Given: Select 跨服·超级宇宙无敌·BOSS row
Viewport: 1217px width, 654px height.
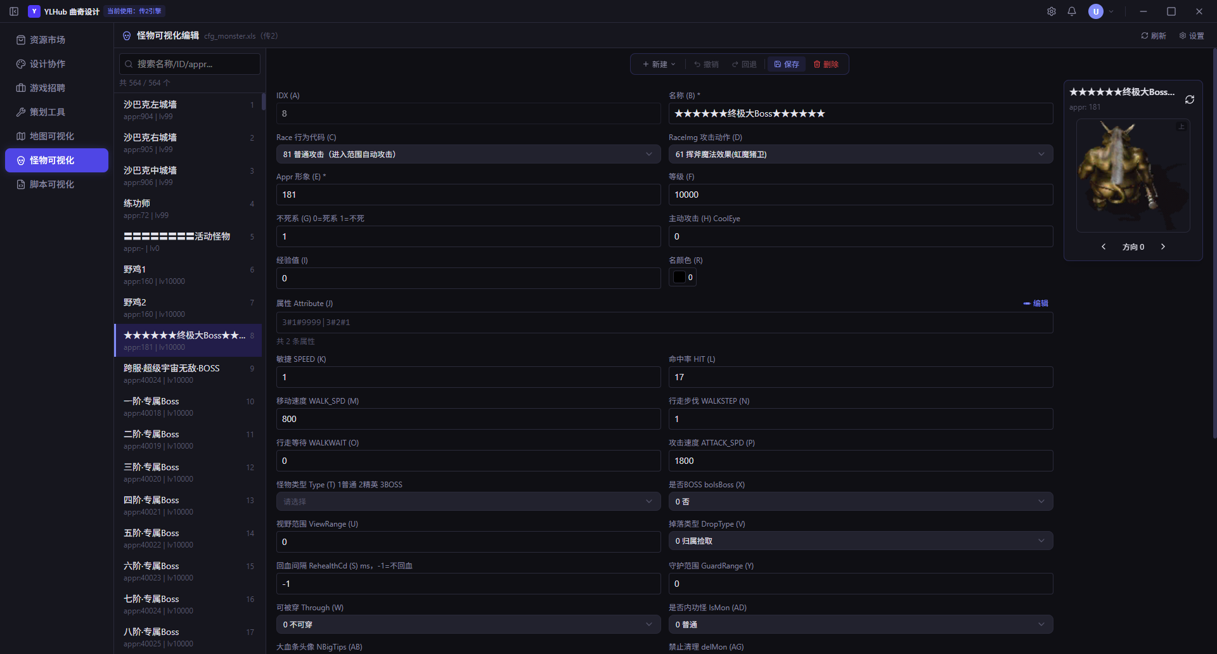Looking at the screenshot, I should 188,373.
